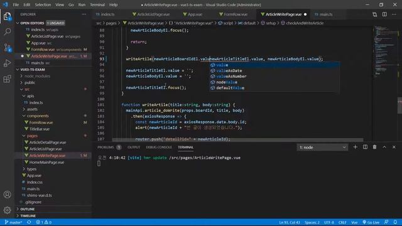
Task: Open the Selection menu
Action: click(43, 4)
